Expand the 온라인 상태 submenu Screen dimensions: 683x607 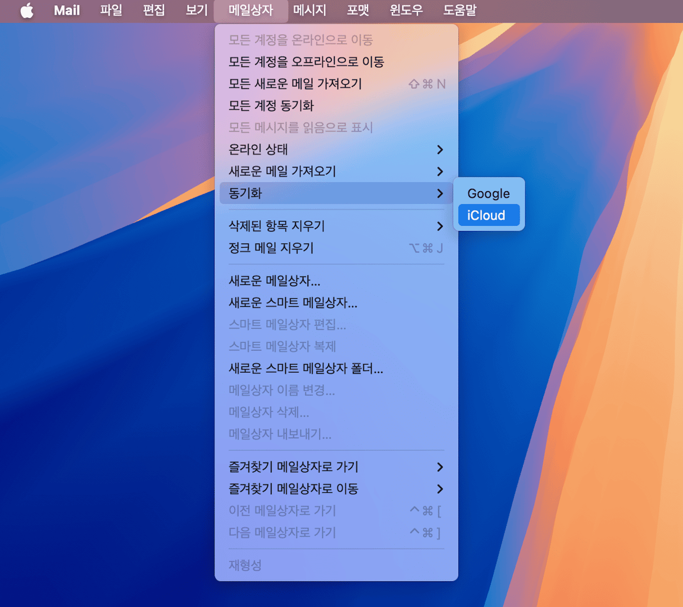pyautogui.click(x=336, y=150)
